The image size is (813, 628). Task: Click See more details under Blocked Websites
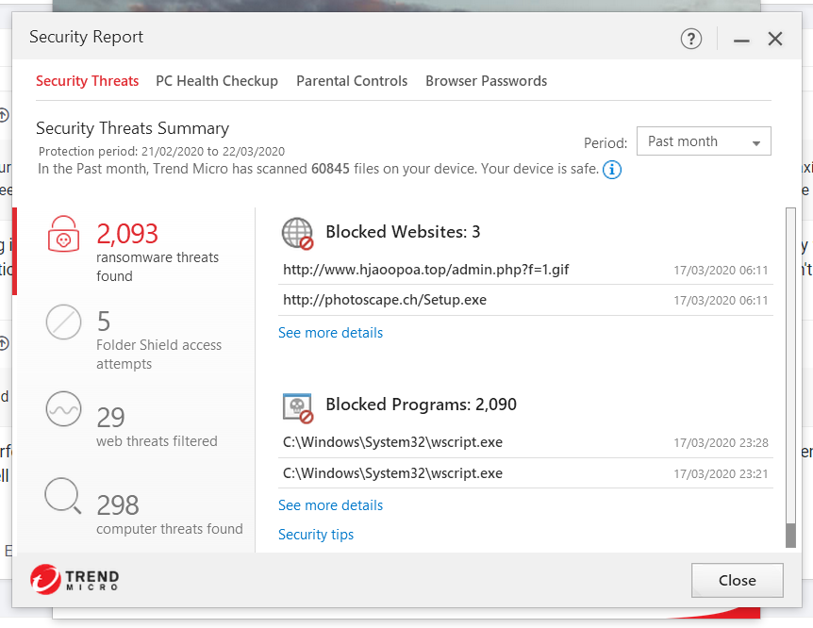330,333
